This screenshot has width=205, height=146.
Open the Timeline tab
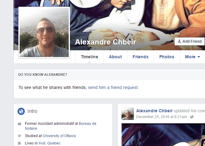pos(89,57)
